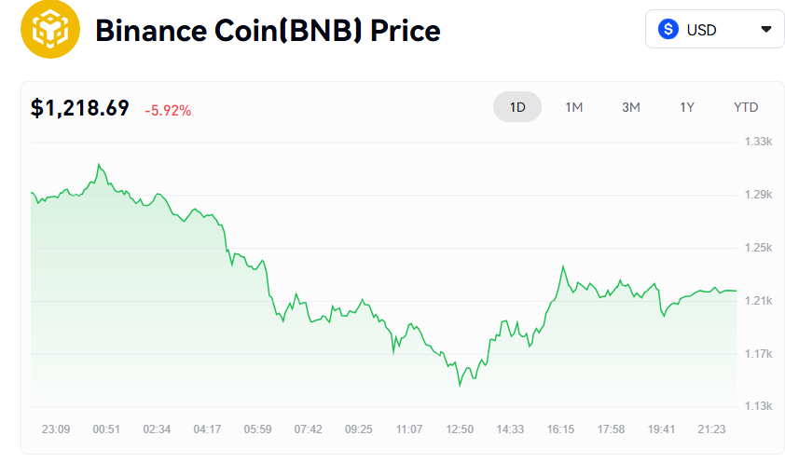Click the 1.33k price axis label
785x463 pixels.
pos(758,142)
